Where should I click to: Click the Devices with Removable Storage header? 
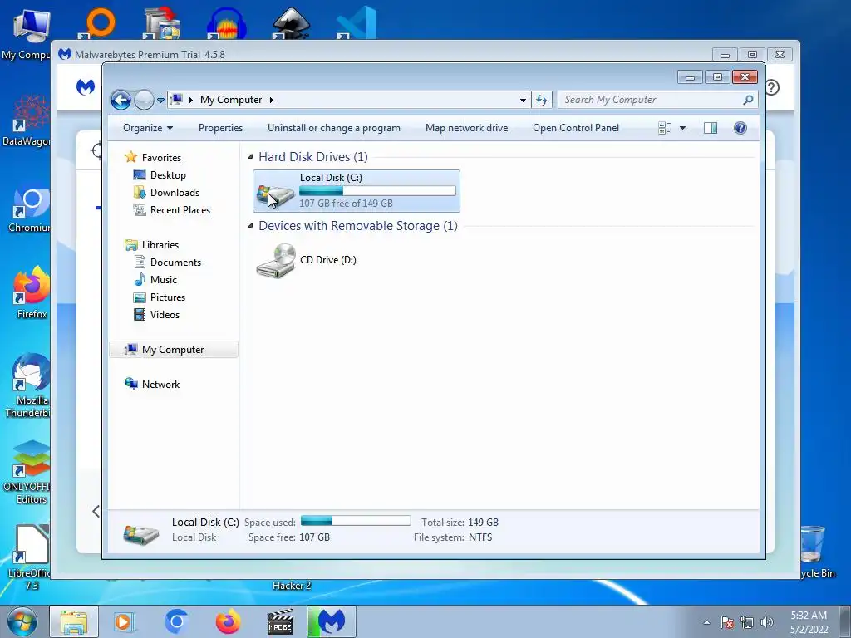(357, 226)
